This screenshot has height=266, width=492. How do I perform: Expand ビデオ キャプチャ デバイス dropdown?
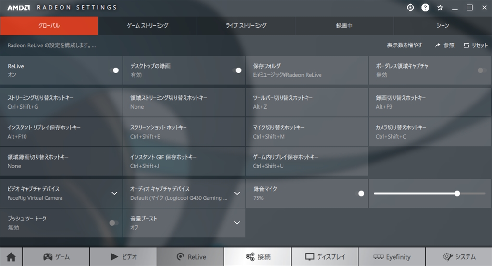(x=114, y=194)
